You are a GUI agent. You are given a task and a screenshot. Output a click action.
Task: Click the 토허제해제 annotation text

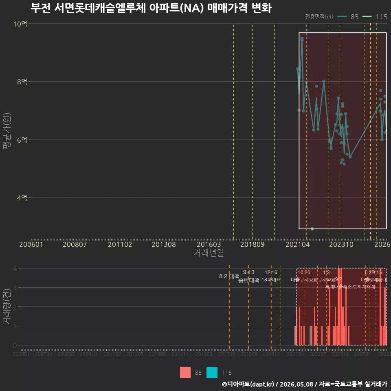click(364, 287)
